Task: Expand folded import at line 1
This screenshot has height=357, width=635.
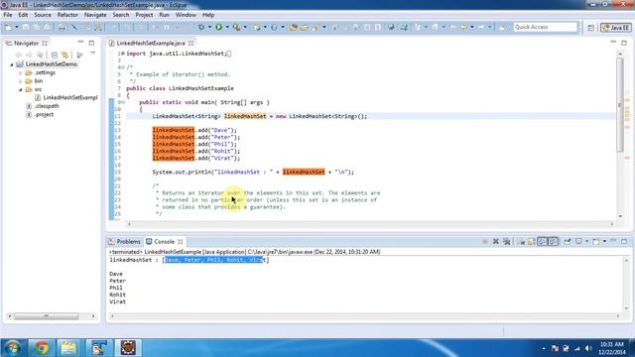Action: point(123,54)
